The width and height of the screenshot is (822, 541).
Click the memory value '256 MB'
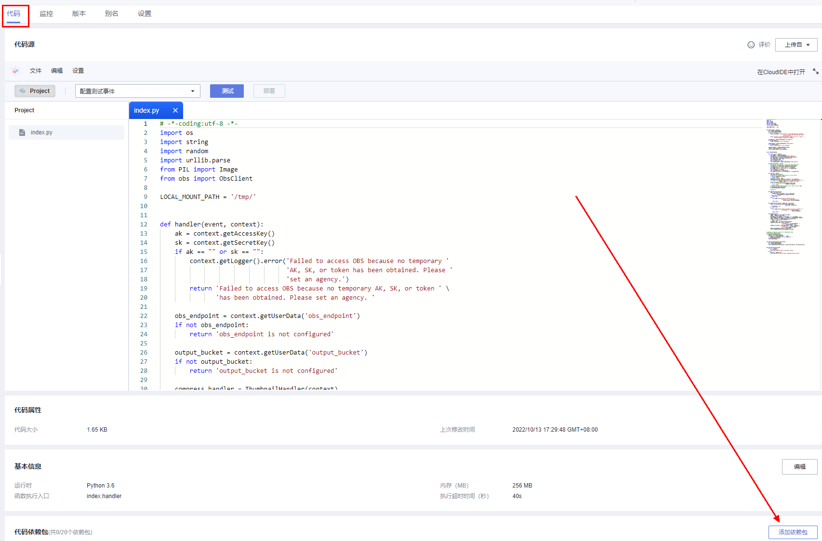tap(522, 486)
